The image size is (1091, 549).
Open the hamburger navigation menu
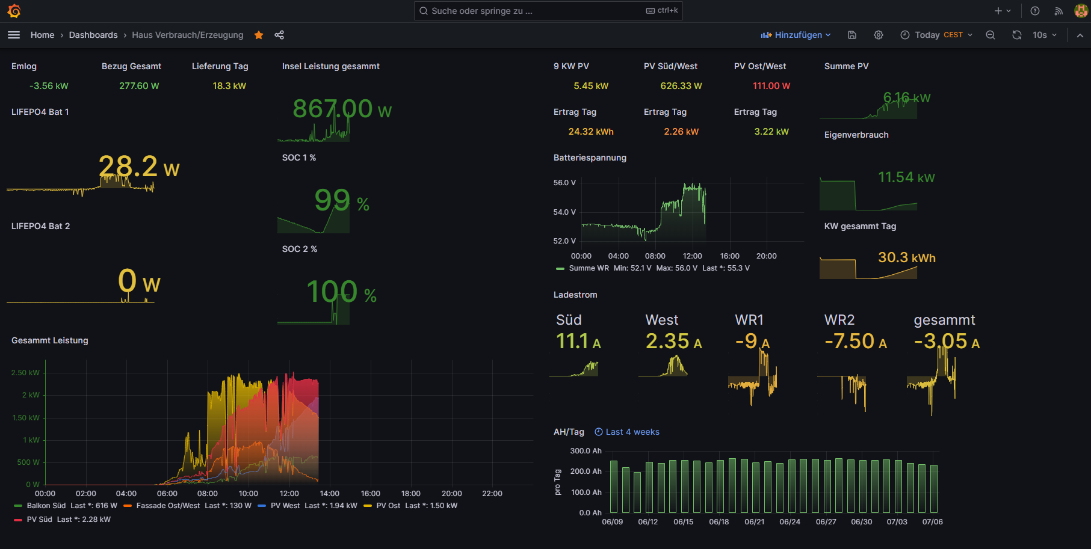tap(14, 35)
